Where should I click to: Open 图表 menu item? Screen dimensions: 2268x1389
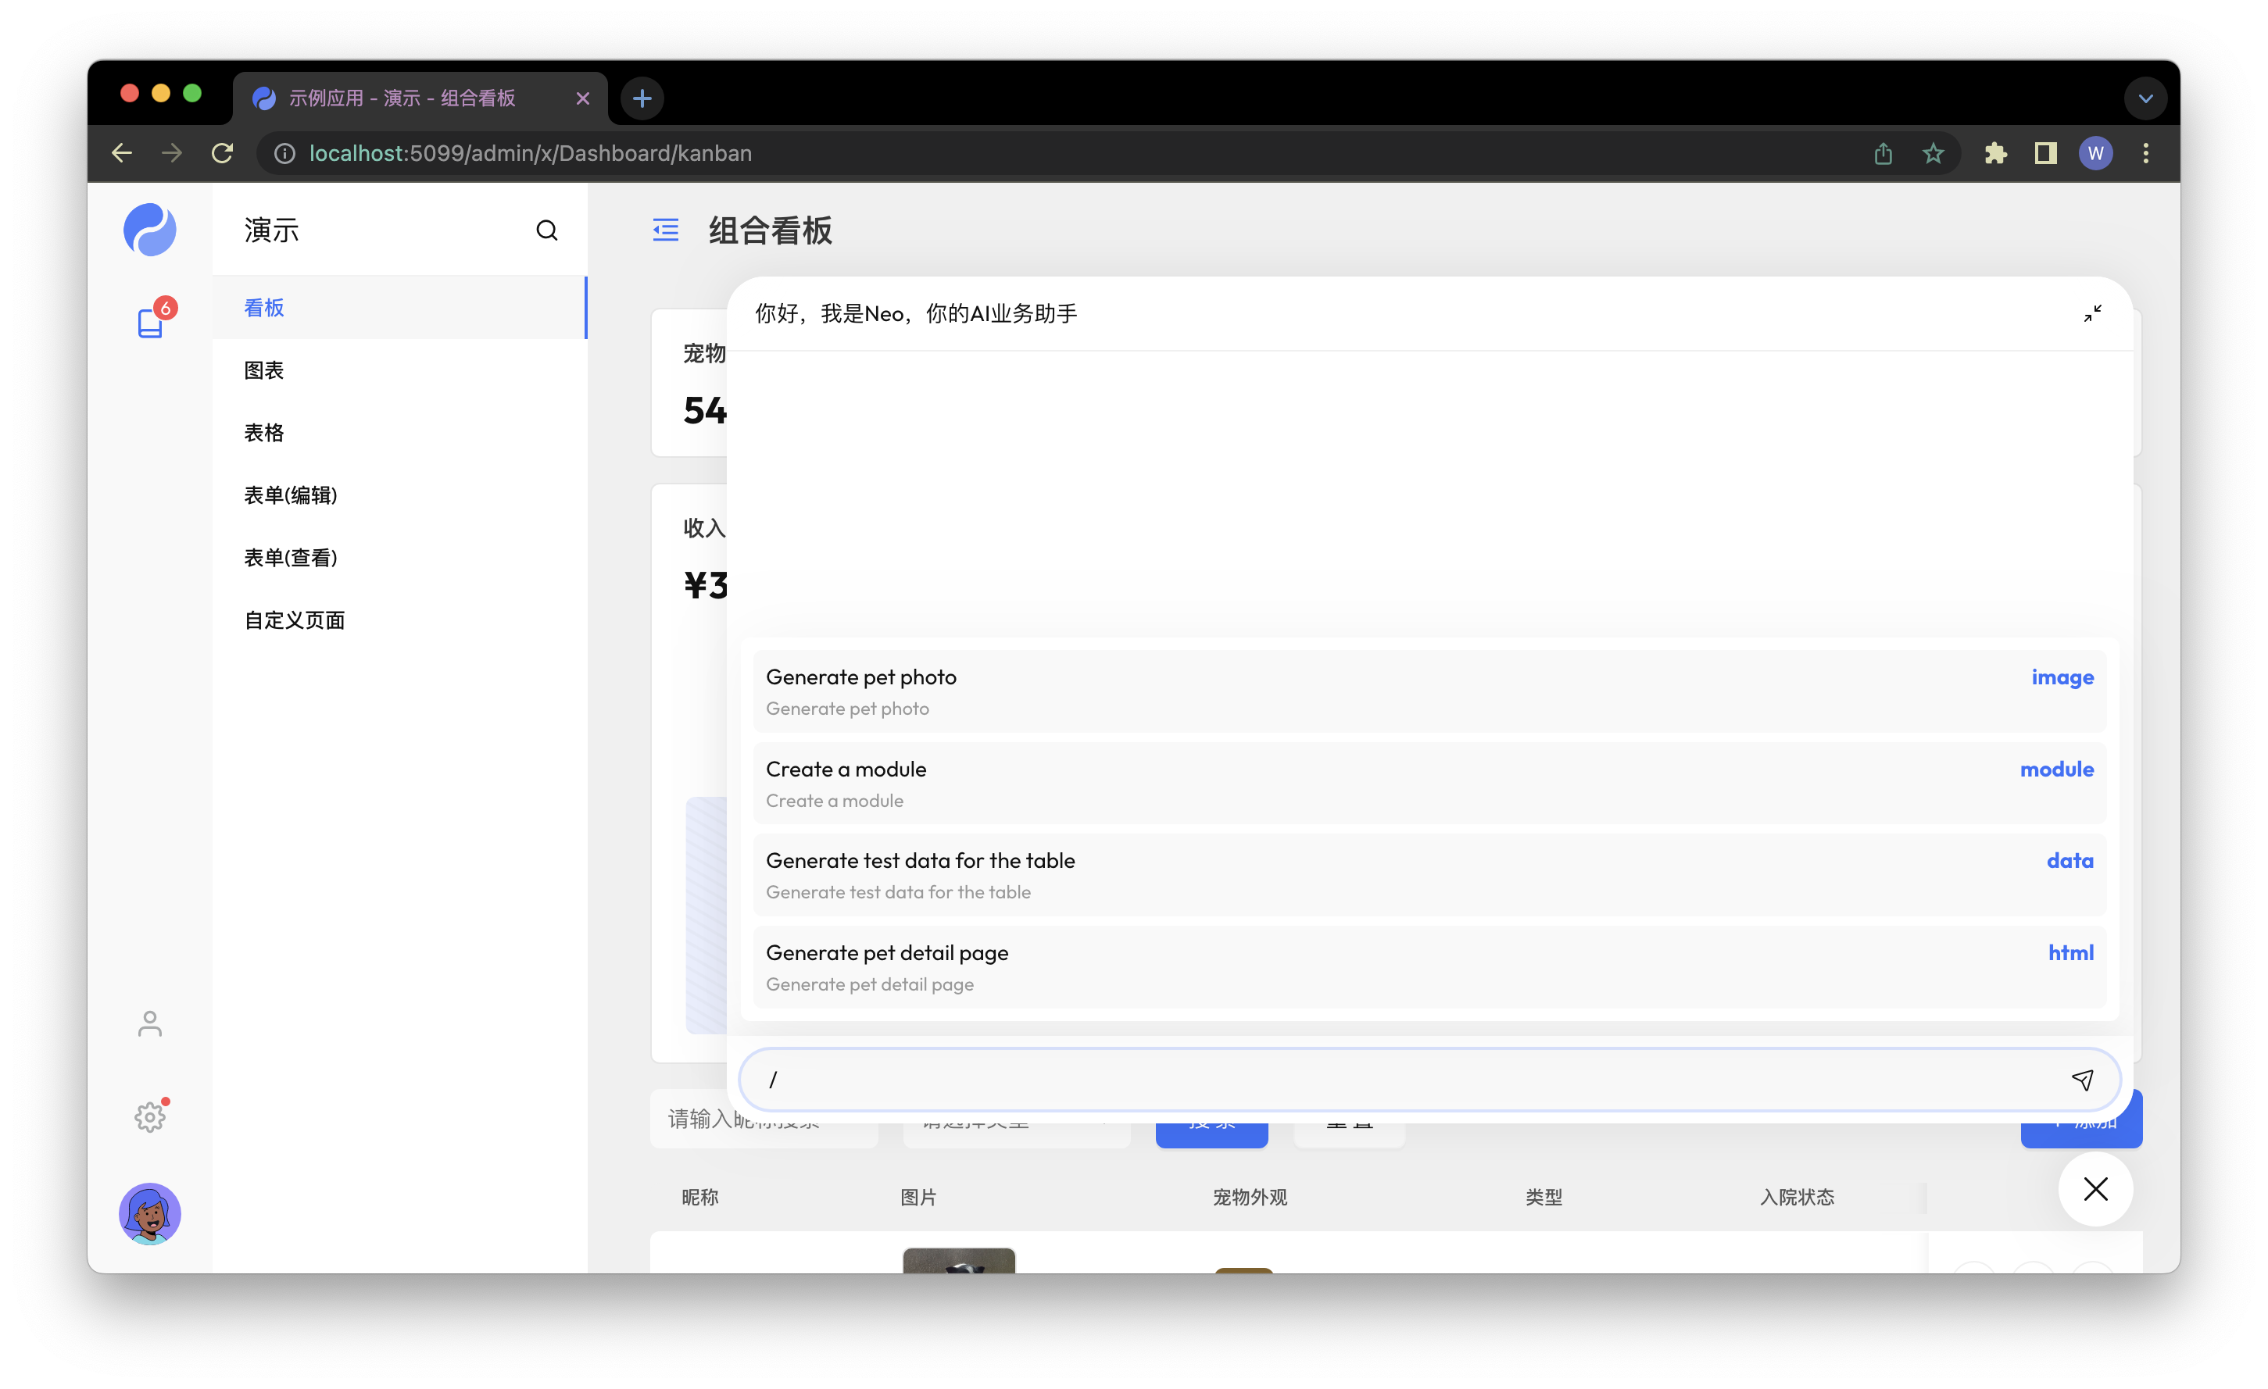pyautogui.click(x=264, y=370)
